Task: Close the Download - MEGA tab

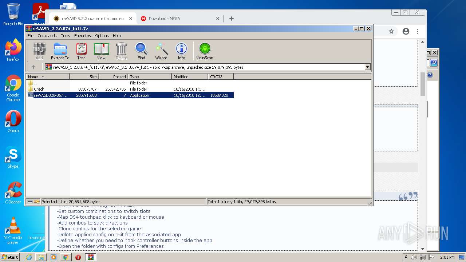Action: [218, 19]
